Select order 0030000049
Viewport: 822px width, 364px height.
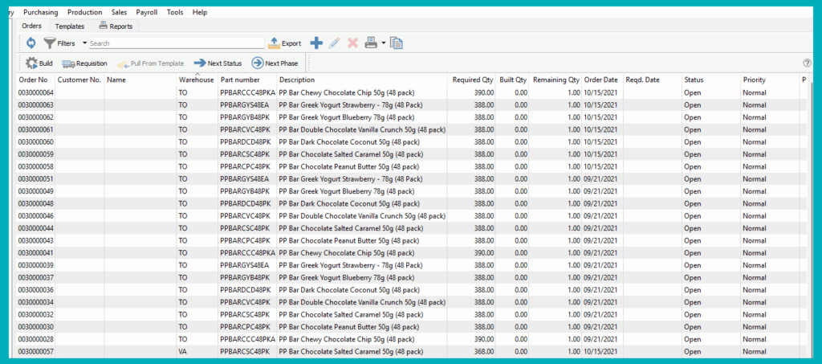pyautogui.click(x=411, y=191)
